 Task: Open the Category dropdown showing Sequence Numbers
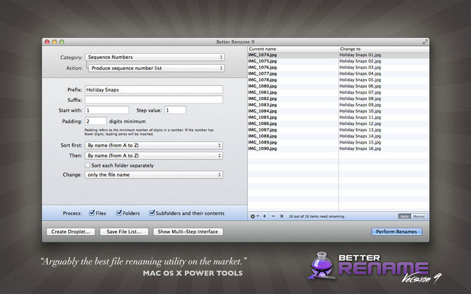coord(155,57)
